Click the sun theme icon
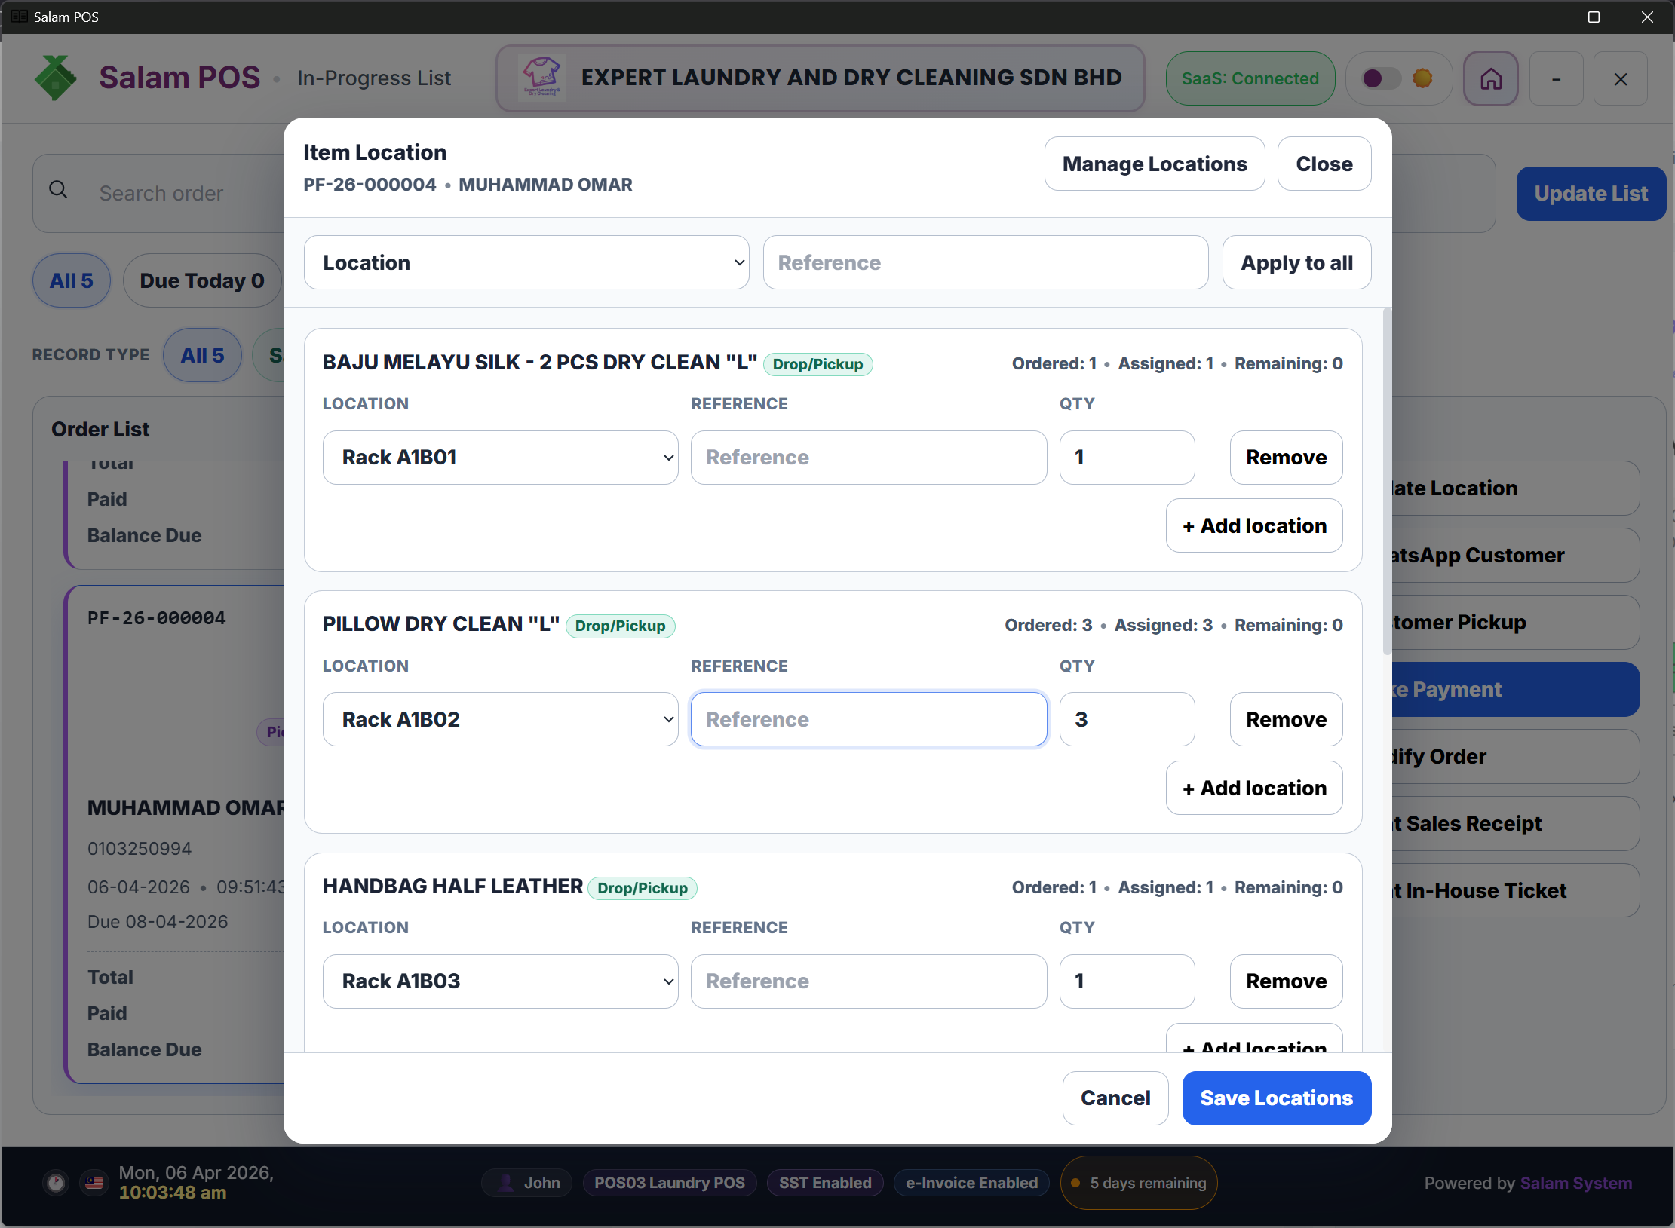The image size is (1675, 1228). 1422,78
